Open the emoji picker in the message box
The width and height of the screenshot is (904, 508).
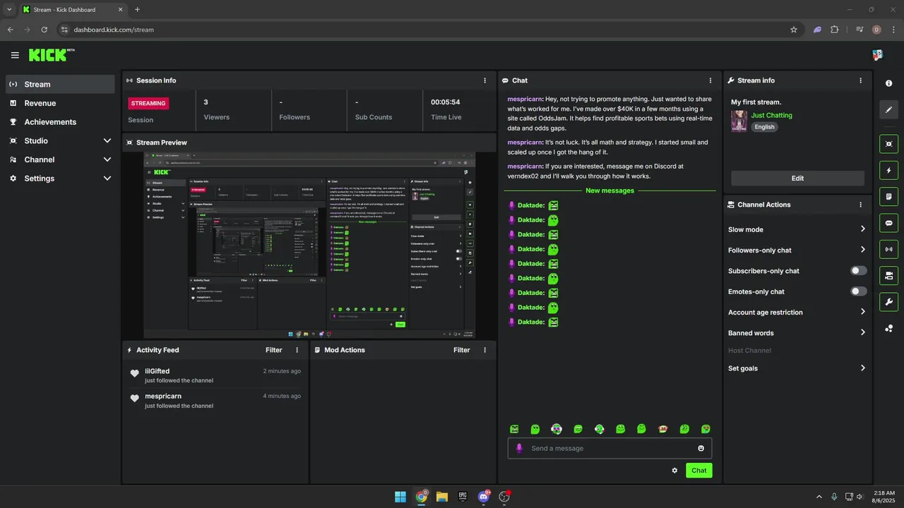pos(701,448)
